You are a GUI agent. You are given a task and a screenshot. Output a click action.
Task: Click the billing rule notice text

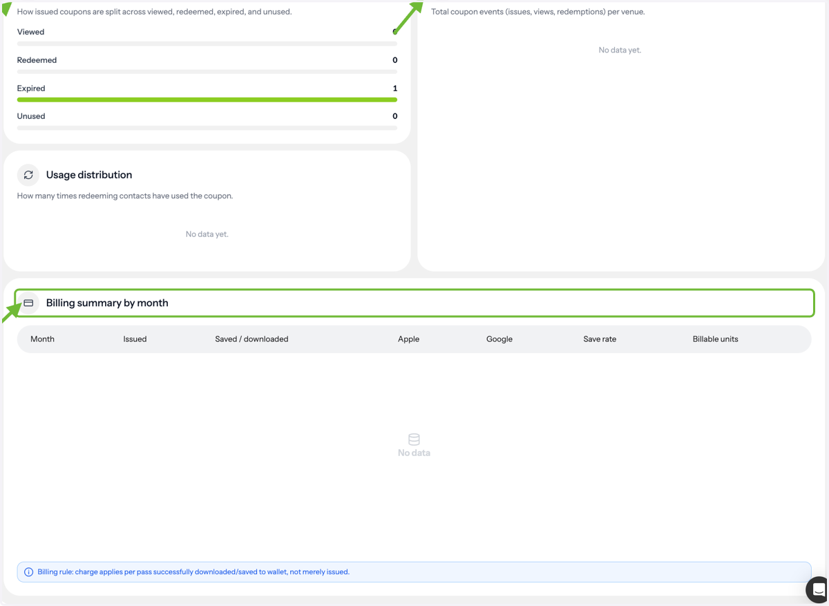[193, 572]
